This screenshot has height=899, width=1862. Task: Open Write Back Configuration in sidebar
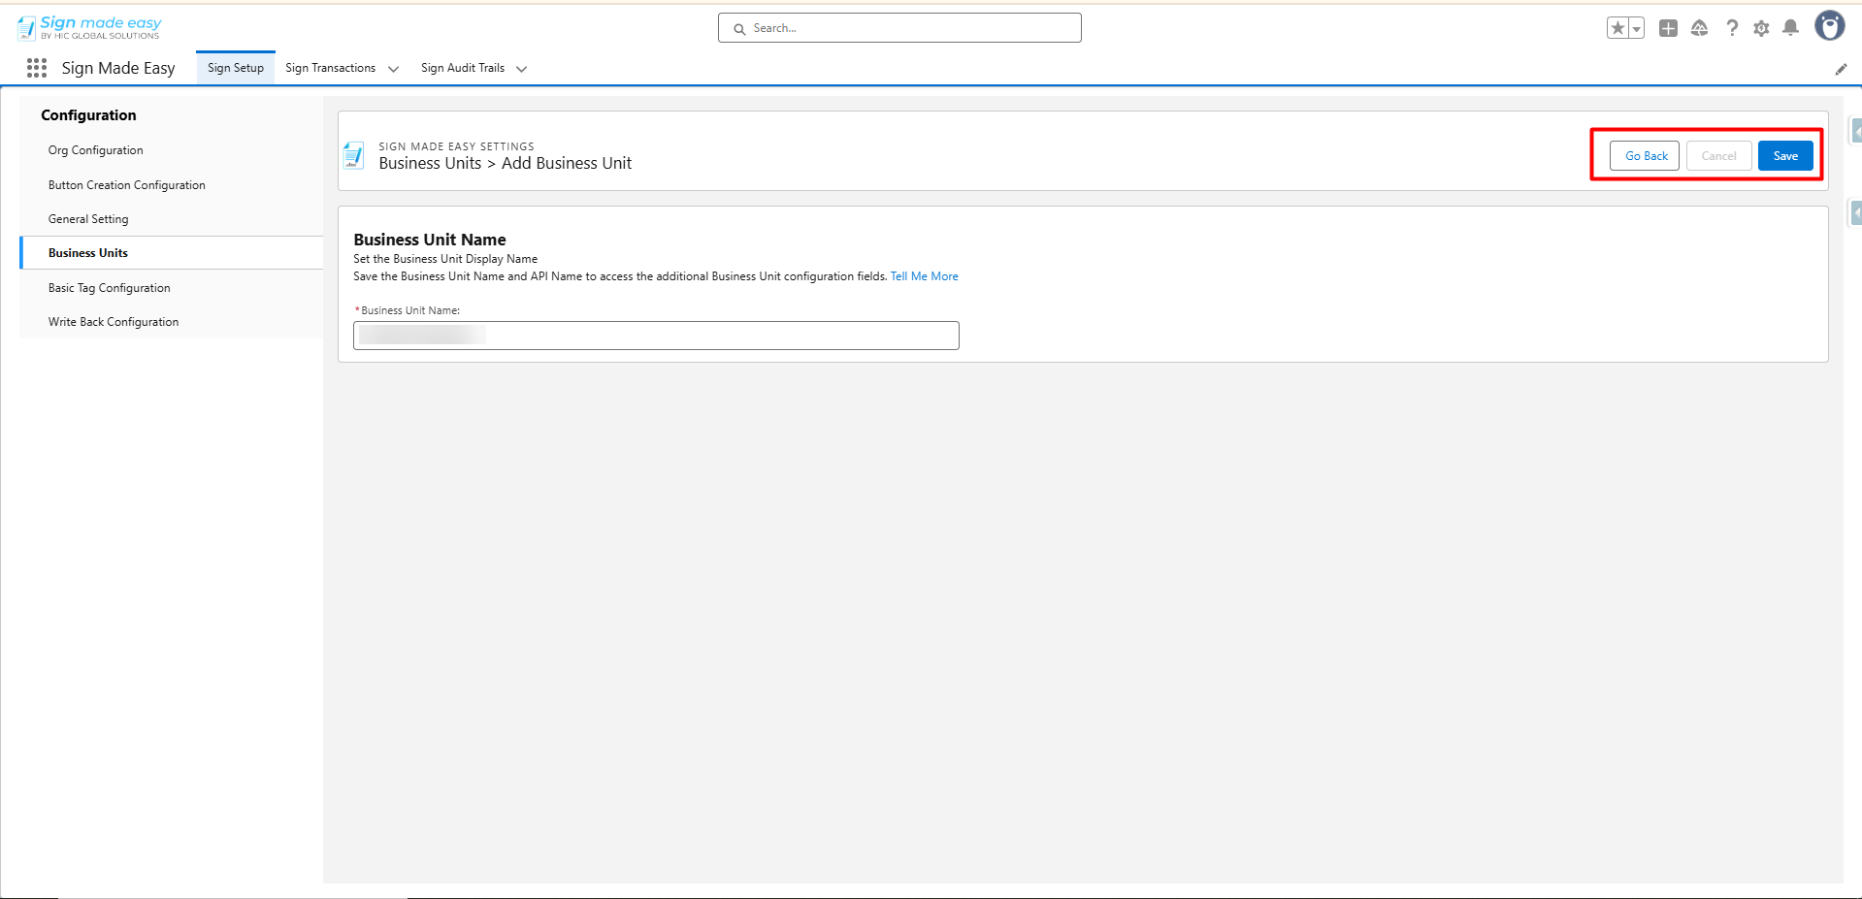[114, 322]
